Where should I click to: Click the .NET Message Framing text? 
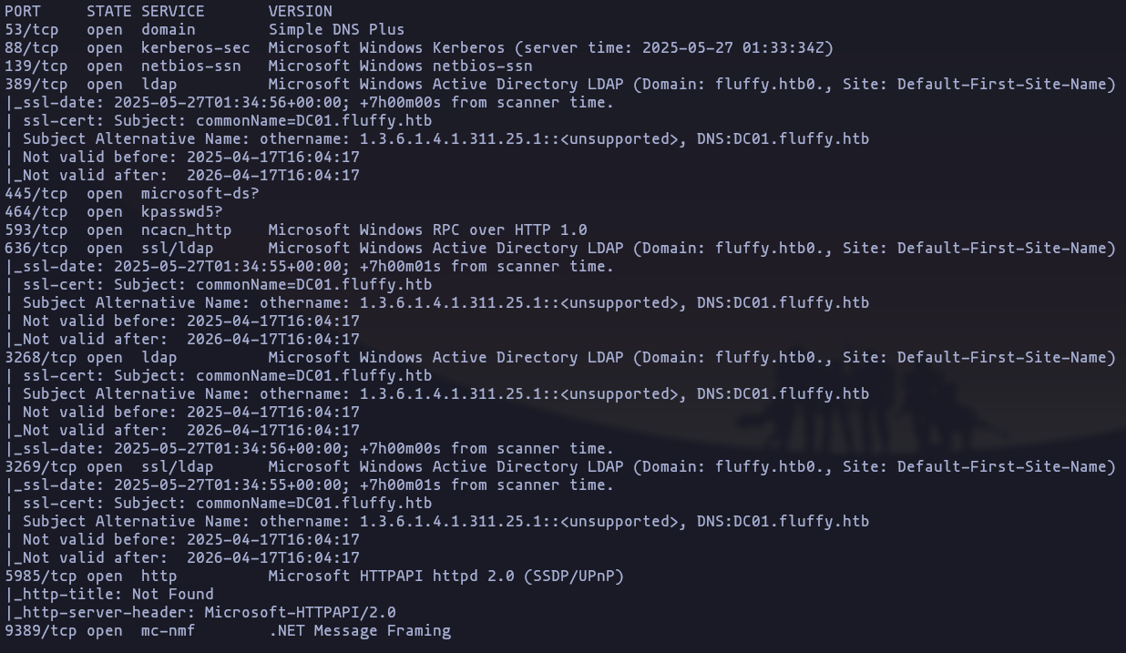360,630
